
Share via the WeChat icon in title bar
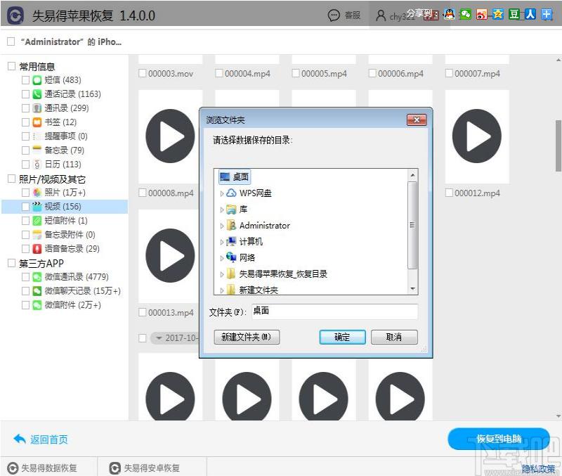(x=465, y=14)
